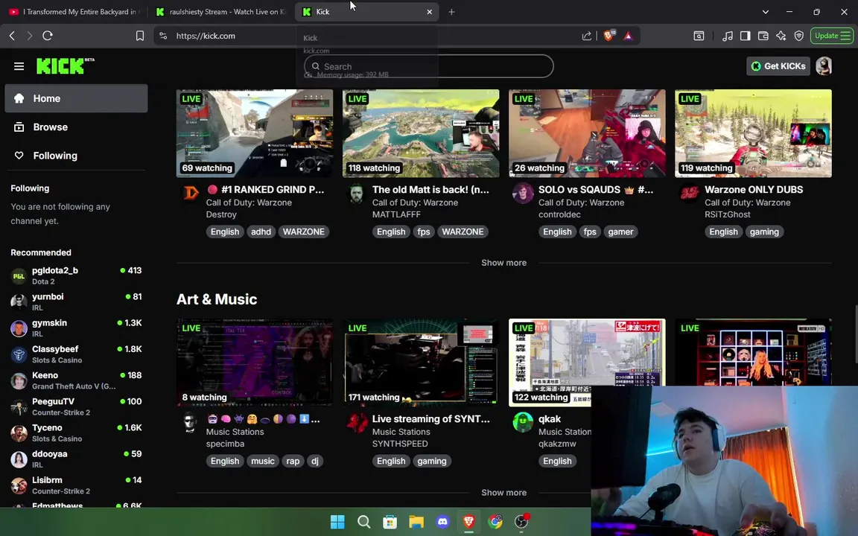Bookmark this page icon
This screenshot has height=536, width=858.
tap(140, 36)
